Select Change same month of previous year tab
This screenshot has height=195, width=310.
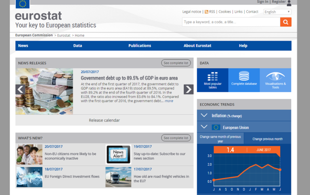click(x=220, y=139)
